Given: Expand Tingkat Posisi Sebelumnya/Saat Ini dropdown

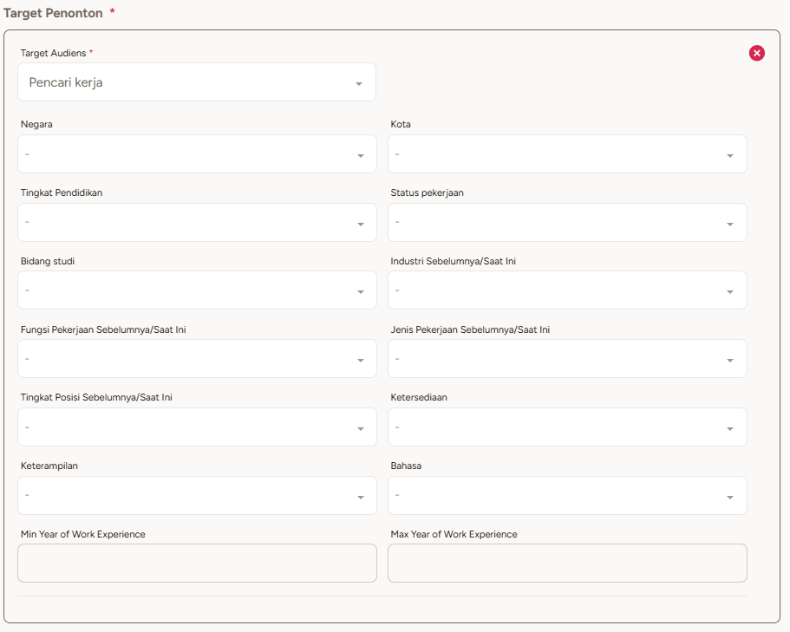Looking at the screenshot, I should (196, 427).
